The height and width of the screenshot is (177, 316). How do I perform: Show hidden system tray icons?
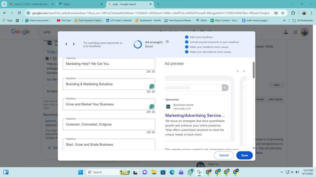(x=282, y=172)
